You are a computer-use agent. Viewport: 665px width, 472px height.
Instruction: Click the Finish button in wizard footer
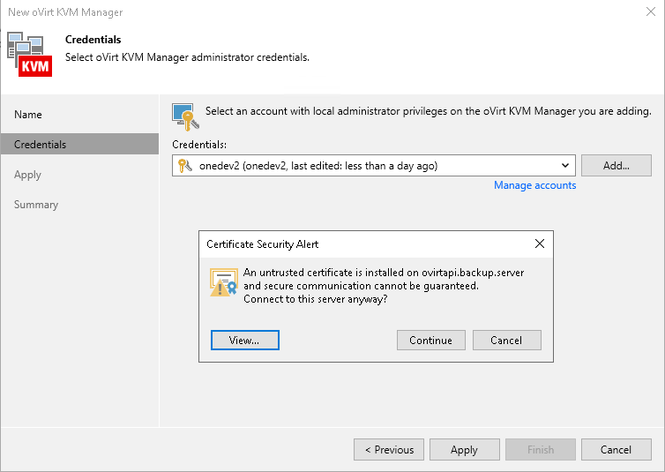[x=540, y=450]
